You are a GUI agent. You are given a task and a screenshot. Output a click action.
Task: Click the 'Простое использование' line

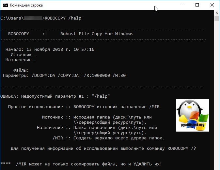[x=84, y=107]
